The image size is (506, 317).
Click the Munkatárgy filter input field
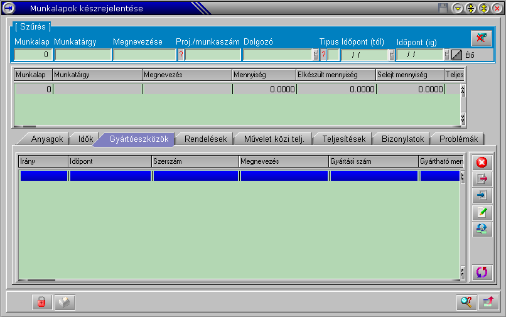[x=82, y=55]
